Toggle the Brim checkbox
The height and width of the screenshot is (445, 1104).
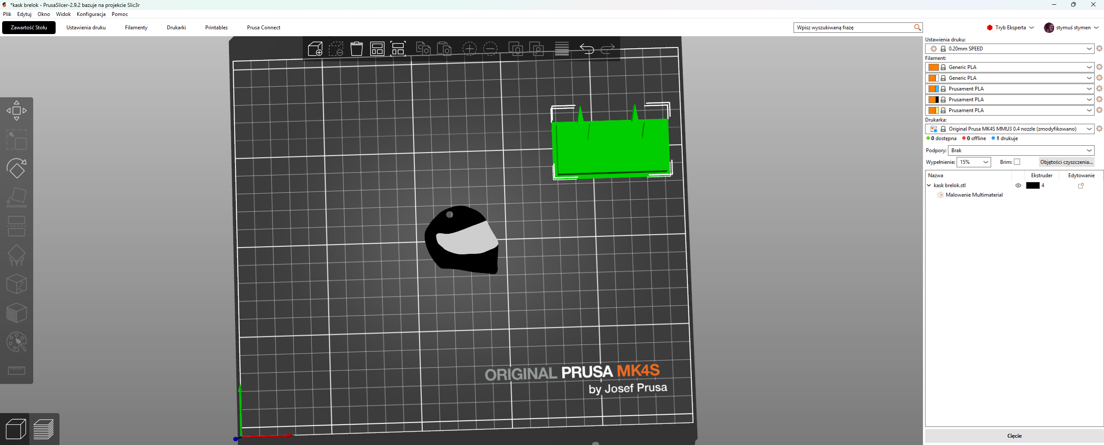pyautogui.click(x=1017, y=162)
